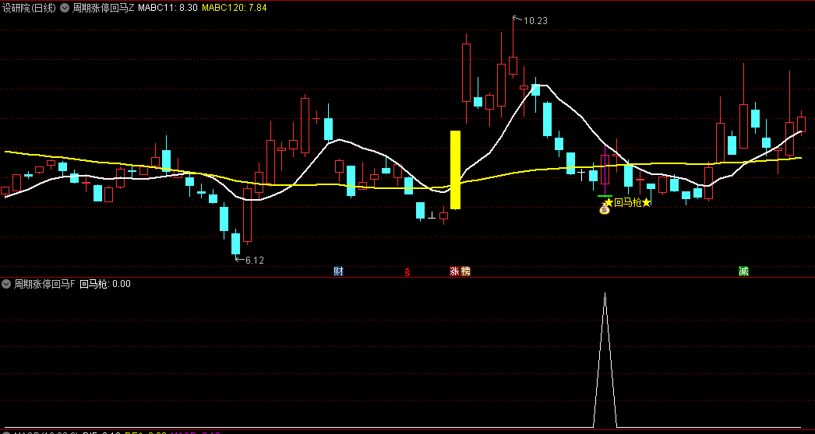Click the 周期涨停回马F indicator name

pyautogui.click(x=44, y=284)
